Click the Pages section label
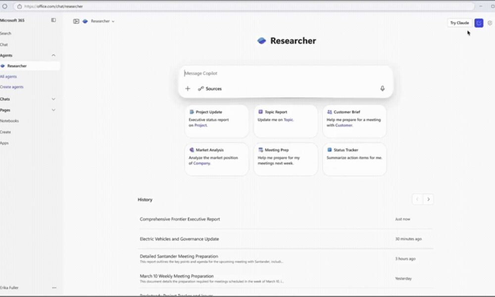The height and width of the screenshot is (297, 495). point(5,110)
